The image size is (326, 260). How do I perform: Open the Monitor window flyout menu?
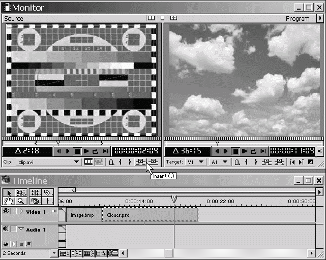tap(320, 18)
